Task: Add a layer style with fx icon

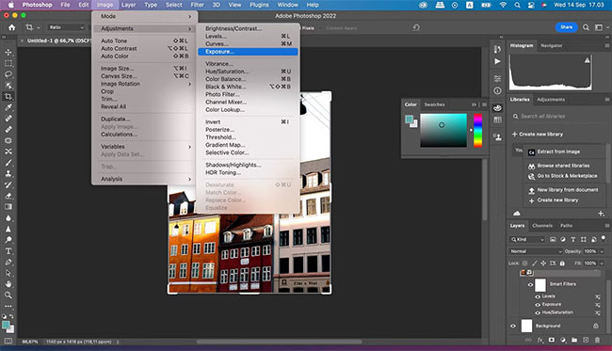Action: point(540,340)
